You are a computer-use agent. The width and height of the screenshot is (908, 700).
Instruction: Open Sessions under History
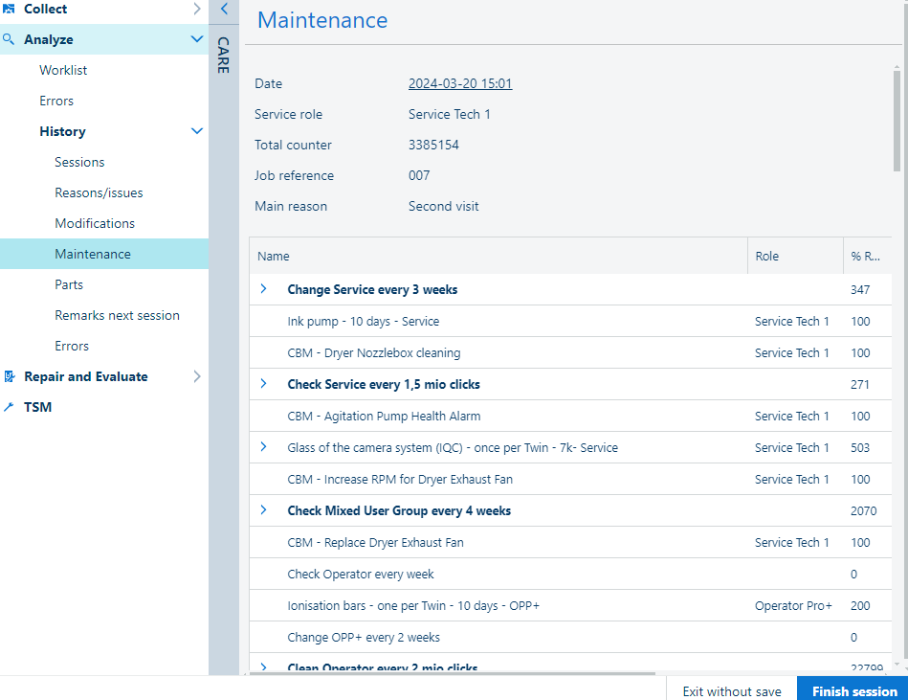[x=79, y=162]
